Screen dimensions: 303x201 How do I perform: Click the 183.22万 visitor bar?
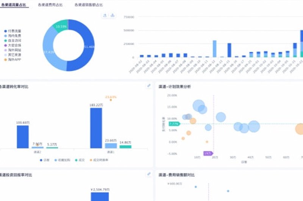point(96,128)
